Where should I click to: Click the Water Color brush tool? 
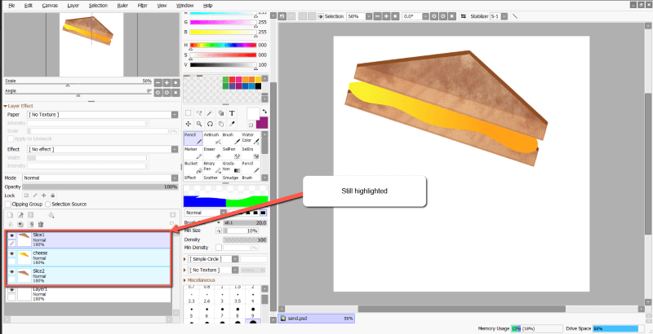[x=249, y=139]
